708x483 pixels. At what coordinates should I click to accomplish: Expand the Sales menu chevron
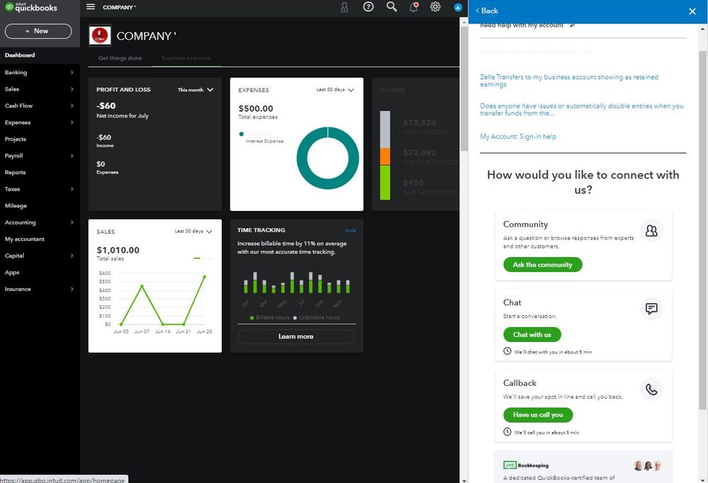tap(72, 89)
